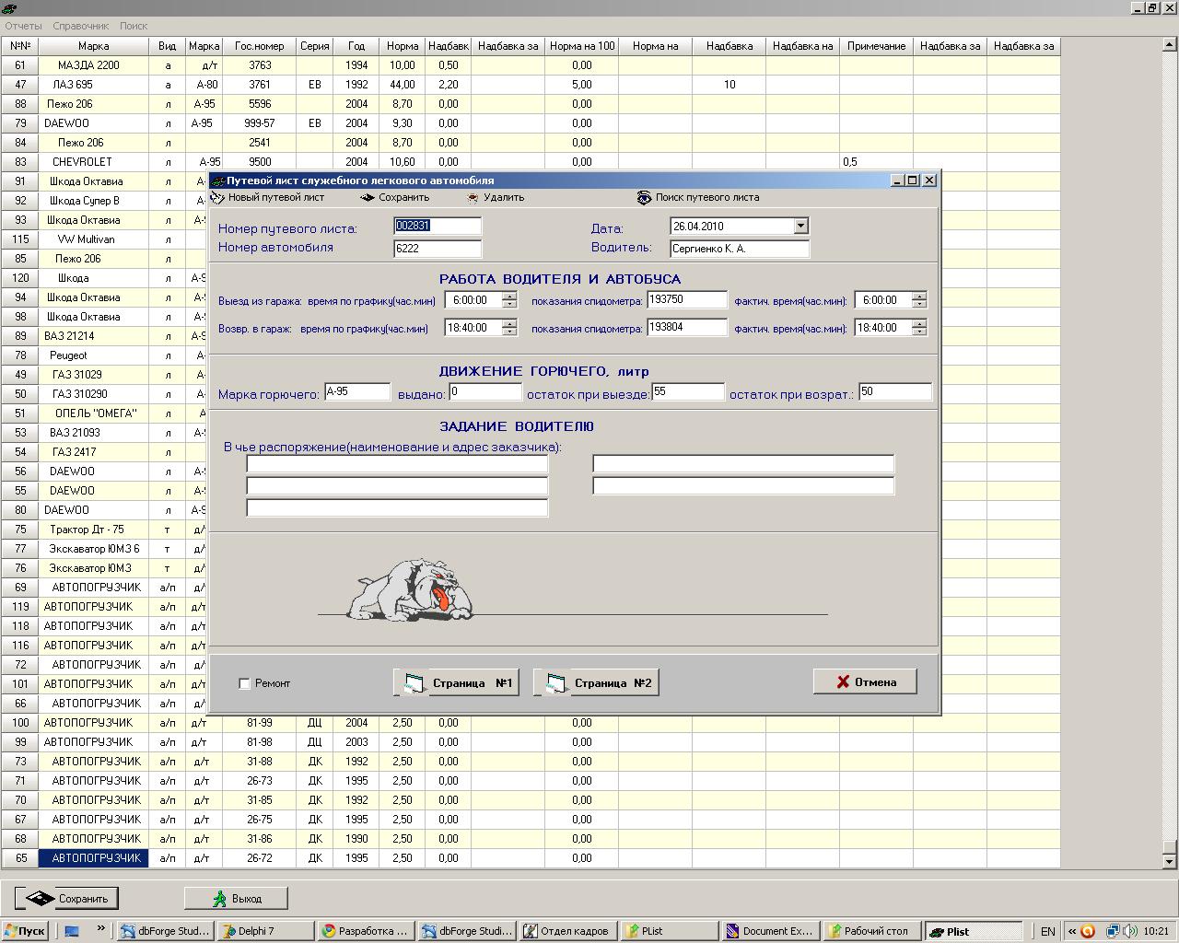Click the New waybill (Новый путевой лист) icon

[x=218, y=197]
